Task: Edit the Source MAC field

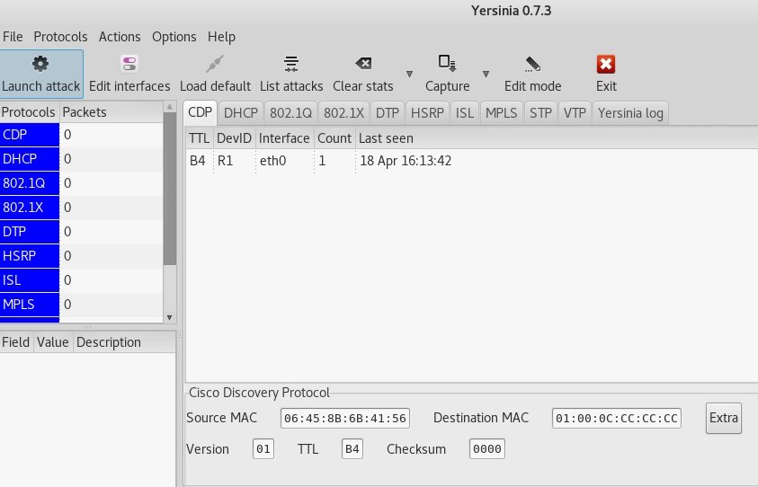Action: (x=345, y=418)
